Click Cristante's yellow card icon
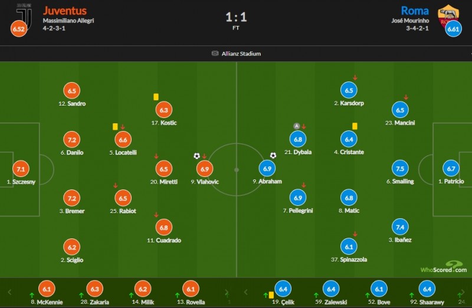Screen dimensions: 472x308 pos(355,126)
